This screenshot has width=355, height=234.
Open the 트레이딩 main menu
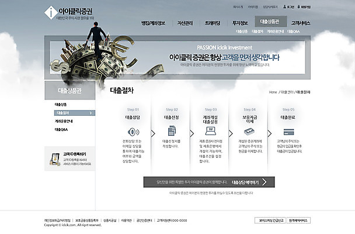click(213, 23)
